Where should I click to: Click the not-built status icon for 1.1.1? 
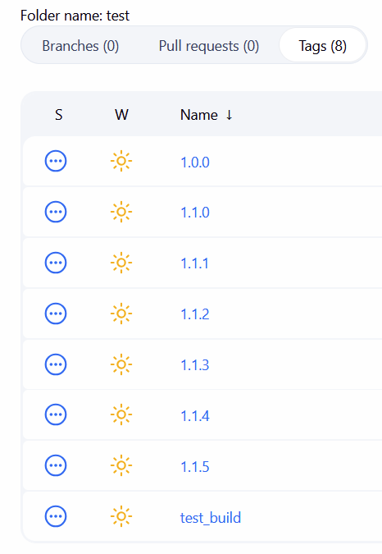point(56,263)
